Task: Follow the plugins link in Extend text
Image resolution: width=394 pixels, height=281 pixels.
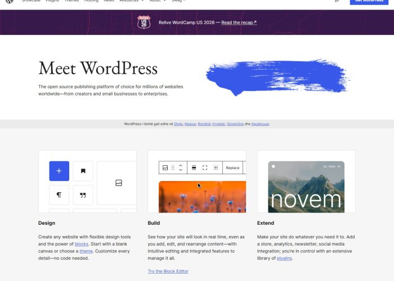Action: 284,258
